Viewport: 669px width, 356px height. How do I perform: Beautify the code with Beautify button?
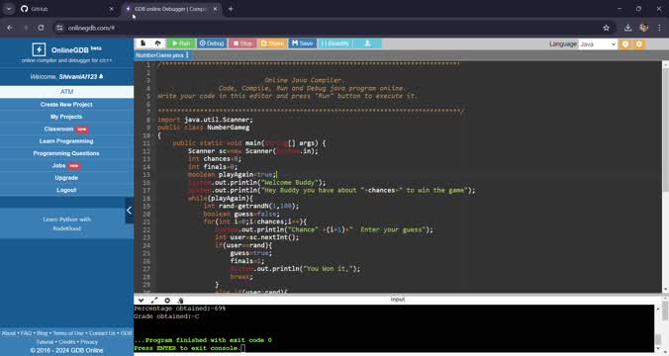click(334, 44)
